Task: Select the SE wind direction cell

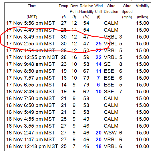Action: point(107,64)
